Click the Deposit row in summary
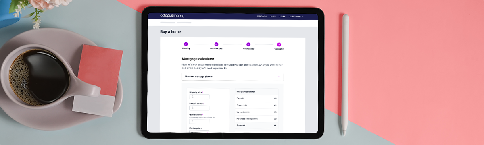Screen dimensions: 484x145 coord(257,98)
